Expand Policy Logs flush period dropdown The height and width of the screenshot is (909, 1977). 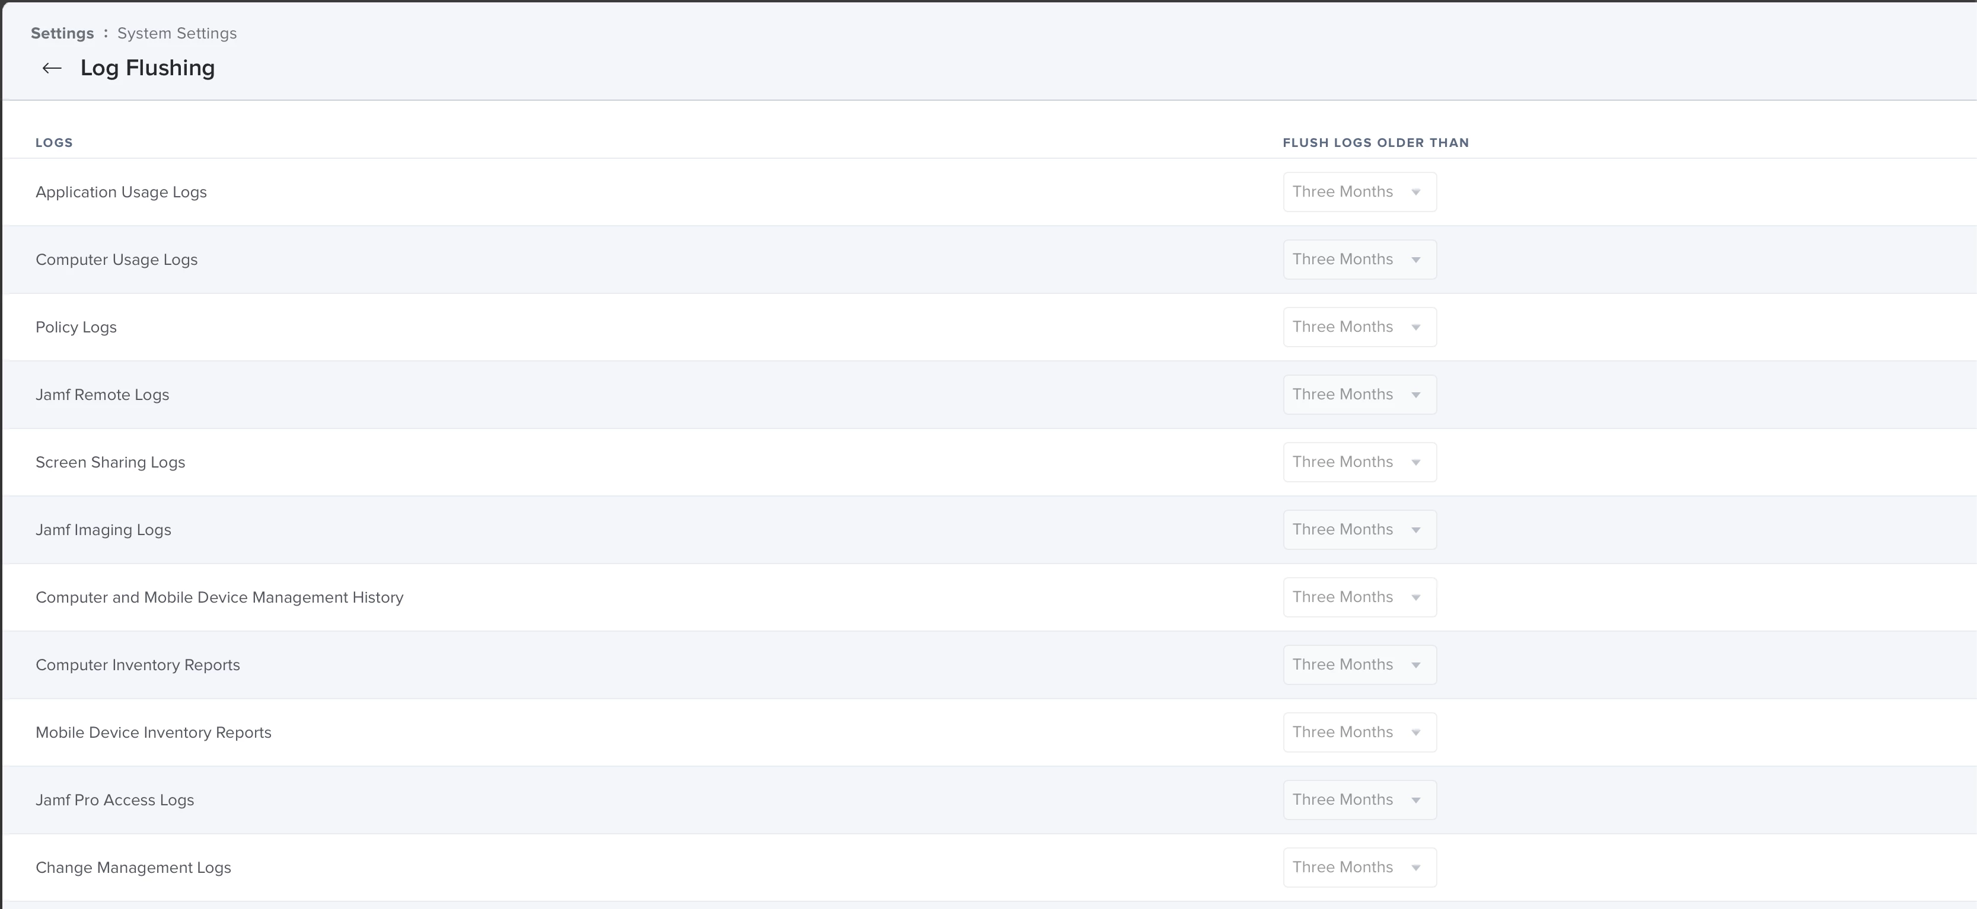(1359, 327)
